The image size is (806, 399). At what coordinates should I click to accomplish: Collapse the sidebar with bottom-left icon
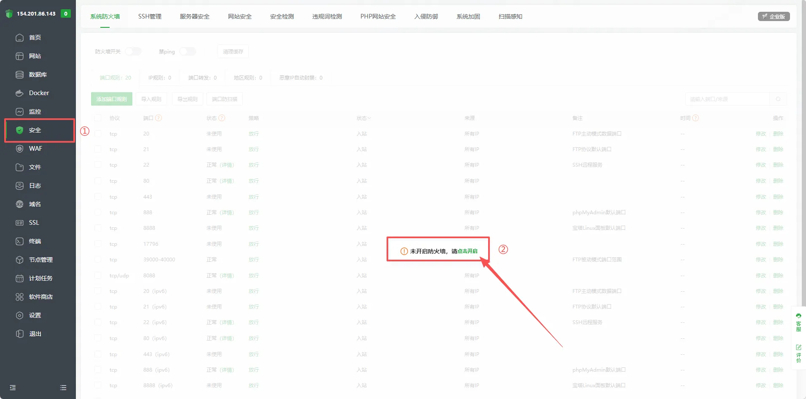pyautogui.click(x=13, y=388)
